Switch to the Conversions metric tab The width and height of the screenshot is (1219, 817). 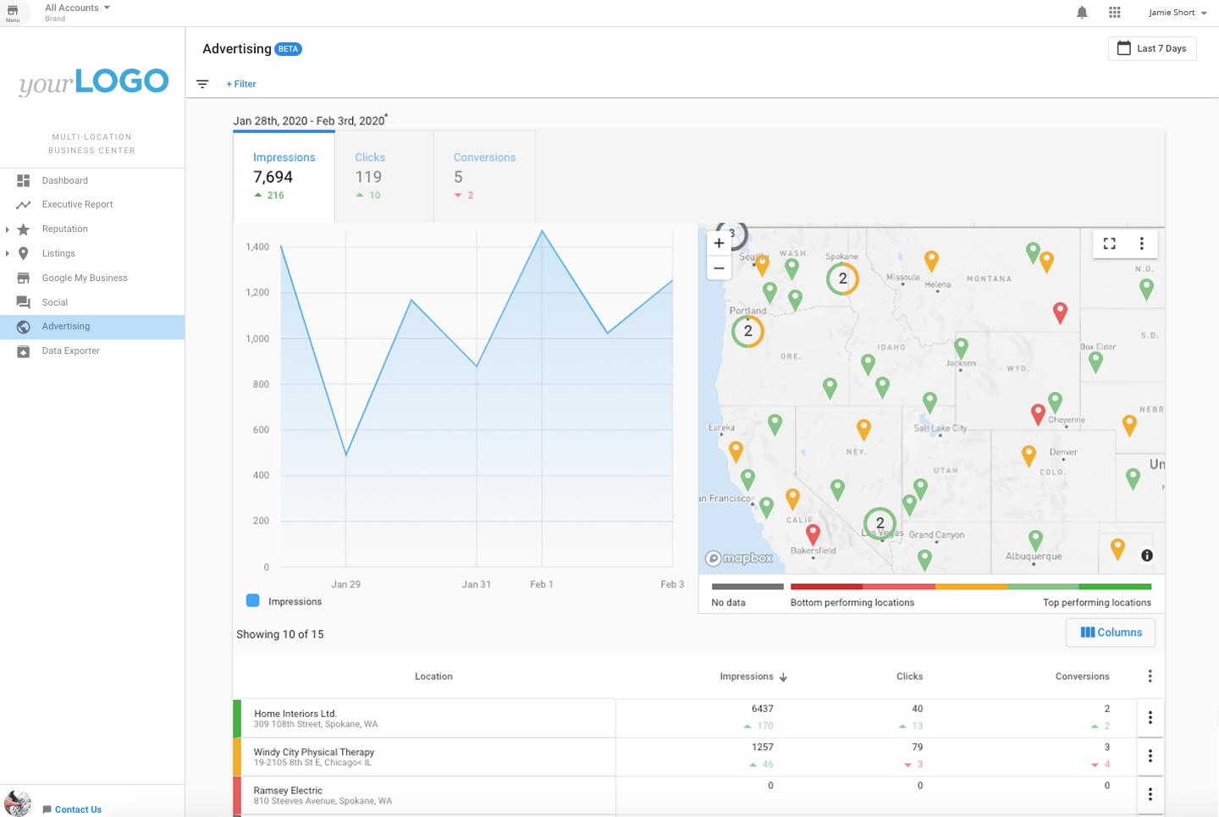484,175
